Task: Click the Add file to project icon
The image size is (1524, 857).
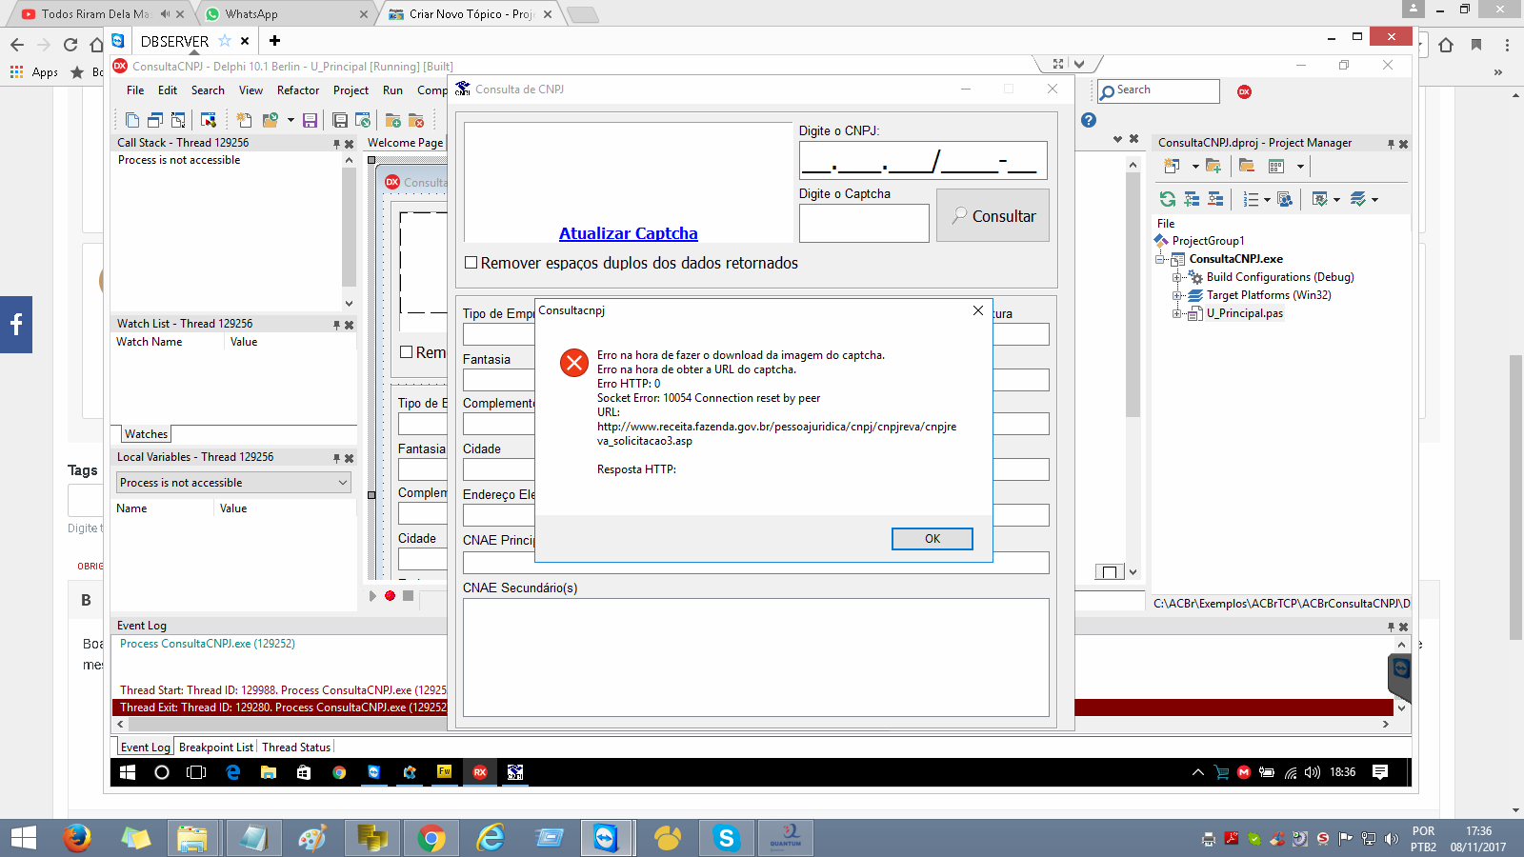Action: point(392,120)
